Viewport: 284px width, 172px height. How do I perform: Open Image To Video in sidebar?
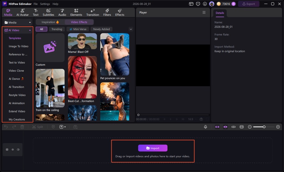[x=18, y=46]
